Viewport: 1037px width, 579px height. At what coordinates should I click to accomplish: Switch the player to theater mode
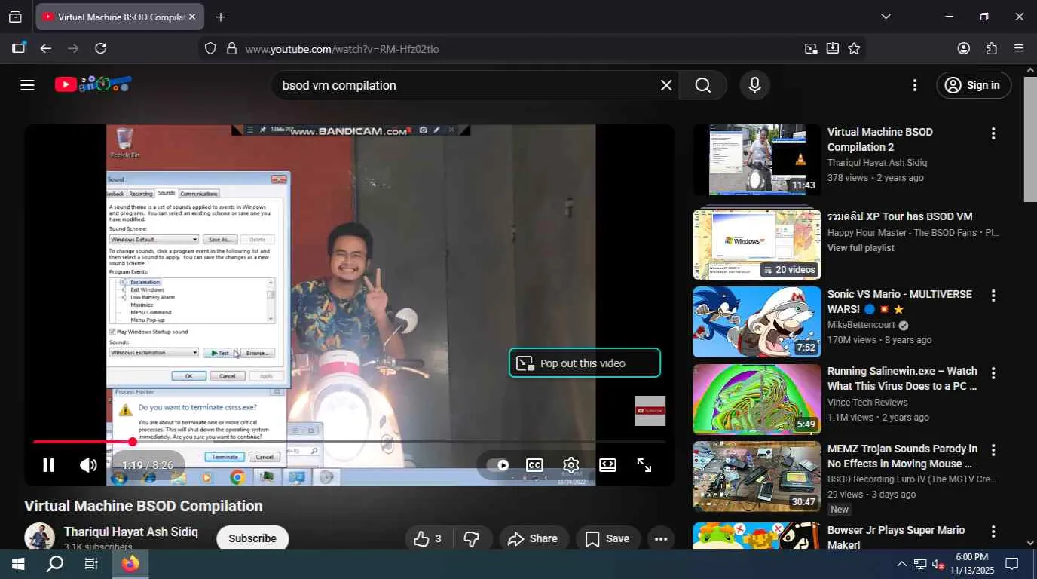pyautogui.click(x=607, y=465)
